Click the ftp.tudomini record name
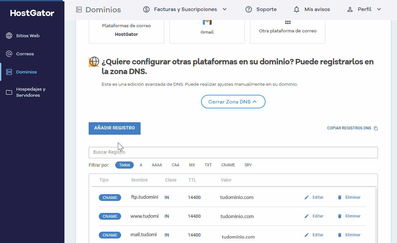Screen dimensions: 397x243 [x=145, y=197]
